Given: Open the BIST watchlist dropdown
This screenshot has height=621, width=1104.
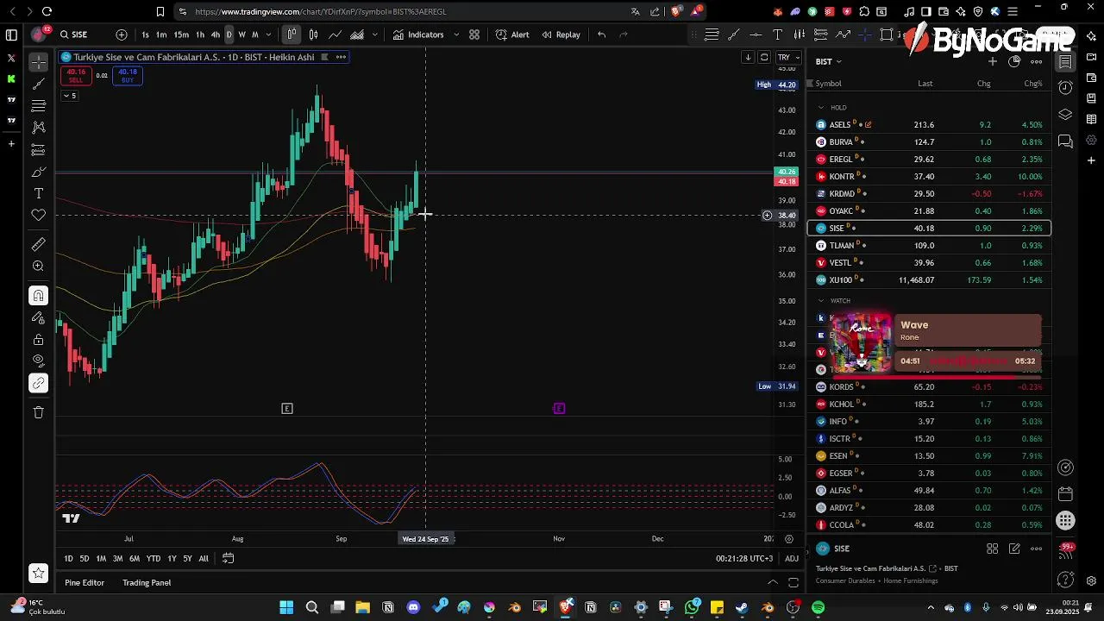Looking at the screenshot, I should click(x=829, y=61).
